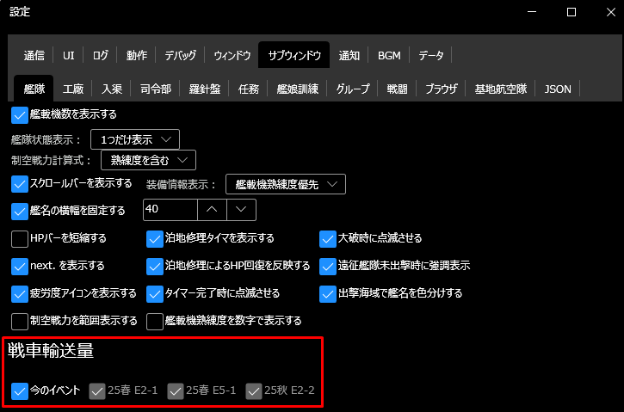Click the 25春 E2-1 checkbox
Viewport: 624px width, 412px height.
pos(97,391)
